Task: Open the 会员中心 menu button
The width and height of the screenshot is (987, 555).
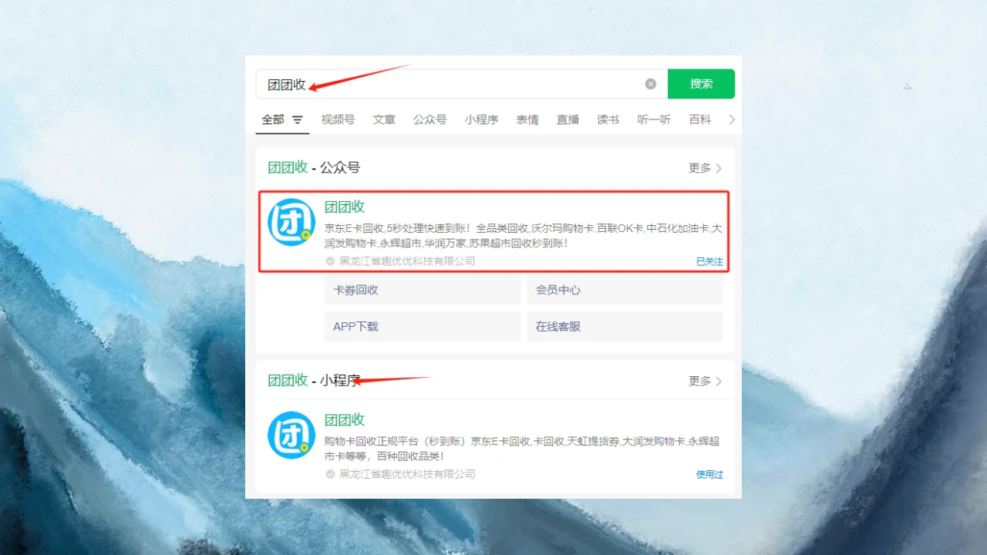Action: [625, 291]
